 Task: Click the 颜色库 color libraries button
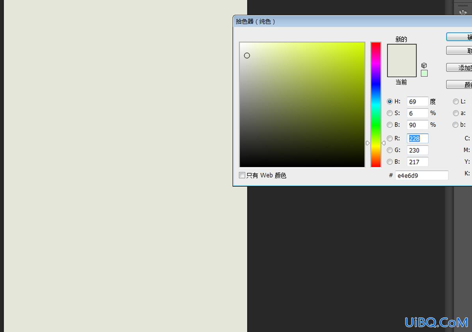[459, 85]
